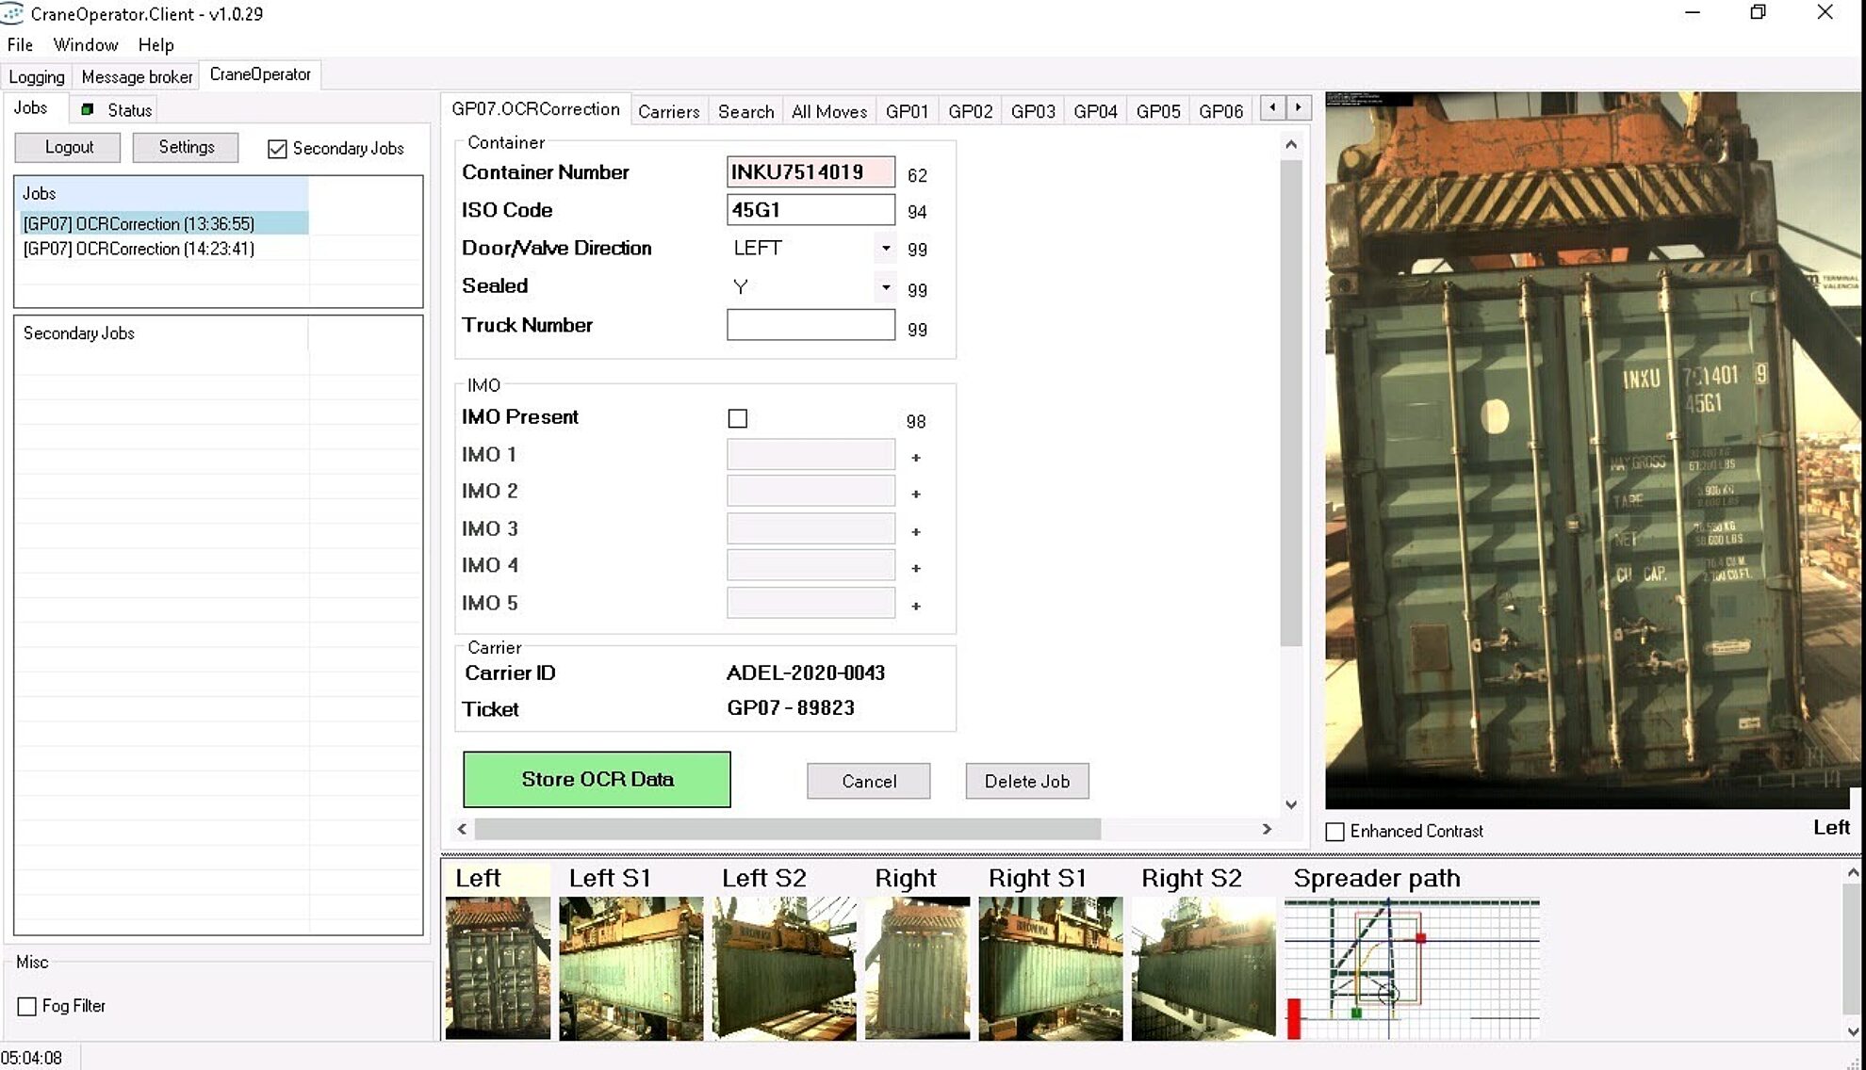The image size is (1866, 1070).
Task: Click the down arrow on the vertical scrollbar
Action: (1290, 804)
